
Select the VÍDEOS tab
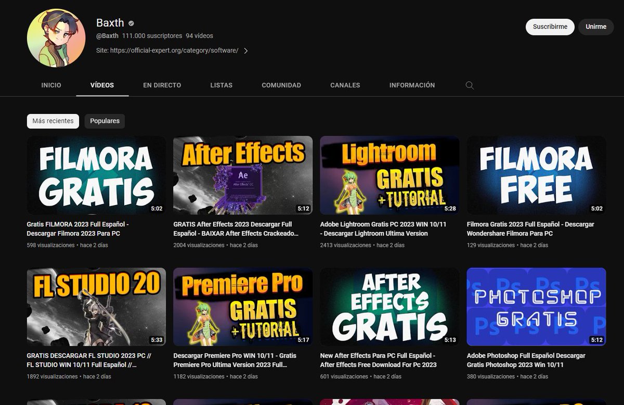pyautogui.click(x=102, y=85)
